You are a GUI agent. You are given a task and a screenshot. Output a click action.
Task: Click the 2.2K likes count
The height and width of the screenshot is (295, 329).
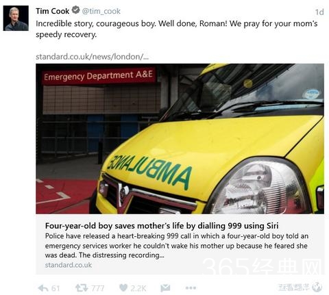point(138,288)
